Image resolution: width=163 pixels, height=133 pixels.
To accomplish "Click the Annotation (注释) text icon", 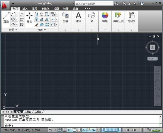I will tap(79, 16).
